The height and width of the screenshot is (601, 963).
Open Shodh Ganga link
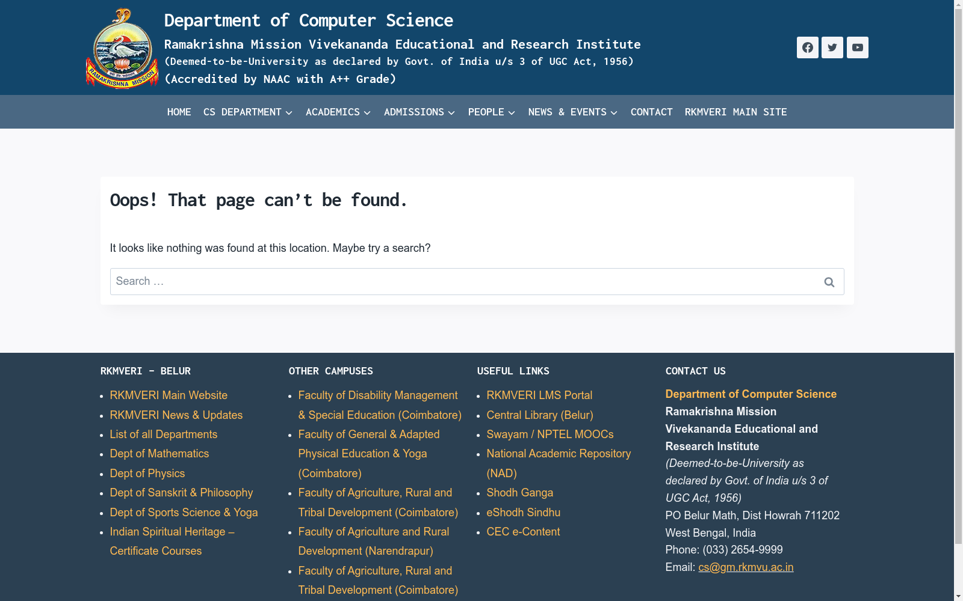tap(520, 493)
